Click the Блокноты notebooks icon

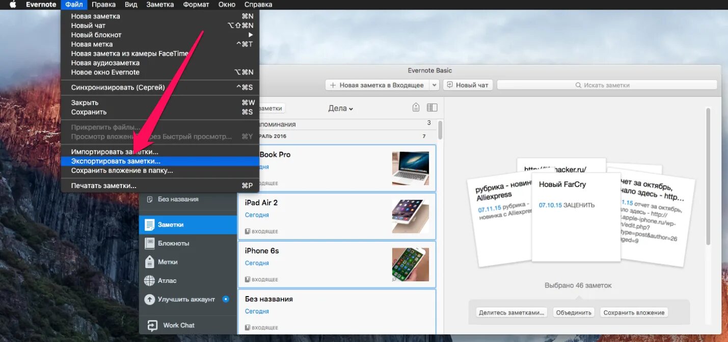[149, 243]
